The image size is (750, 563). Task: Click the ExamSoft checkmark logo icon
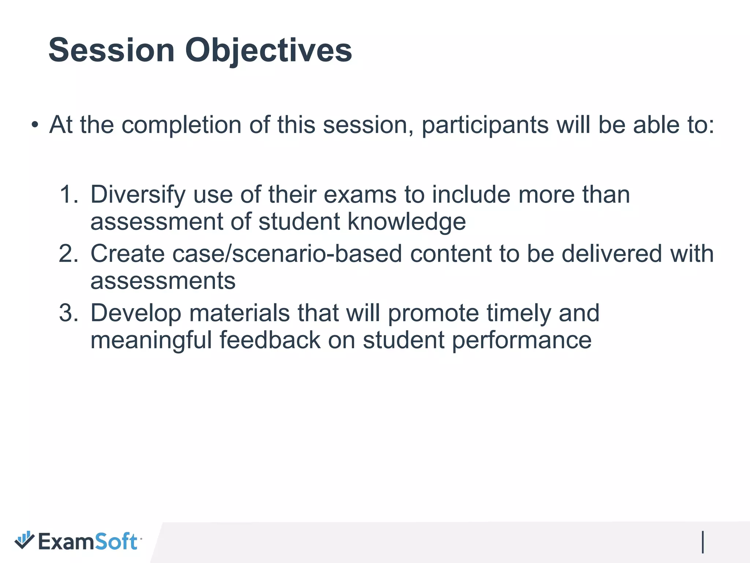tap(24, 541)
